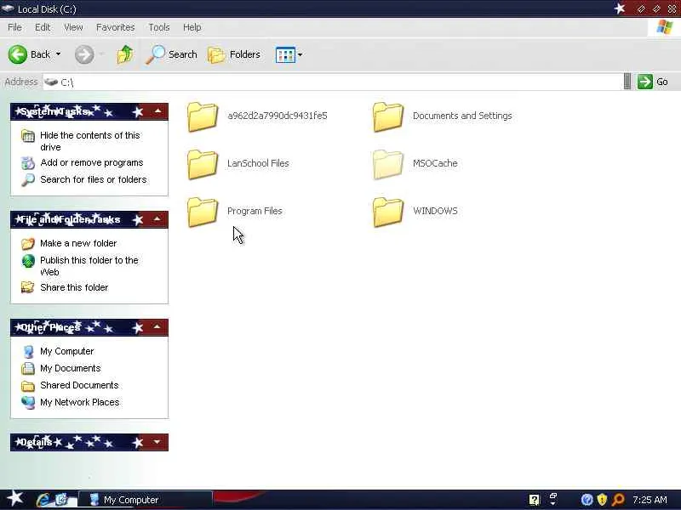Click the Outlook Express quick launch icon

61,500
